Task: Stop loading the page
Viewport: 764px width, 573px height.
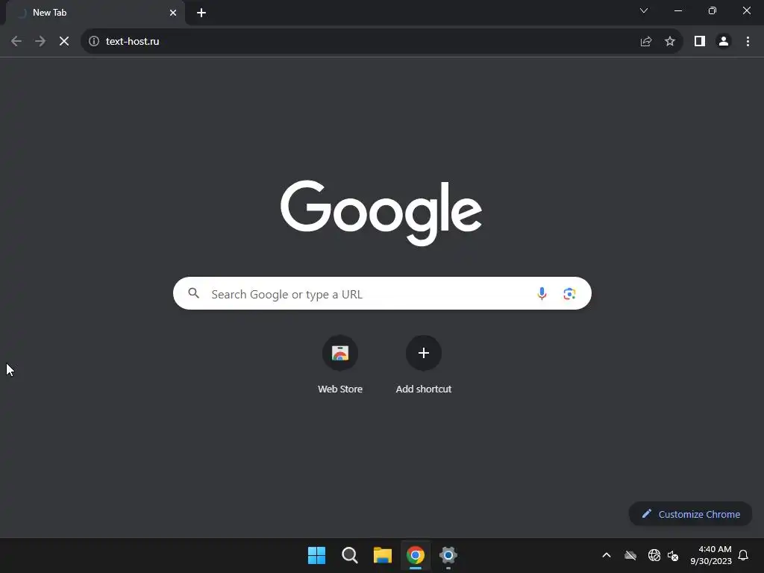Action: click(64, 42)
